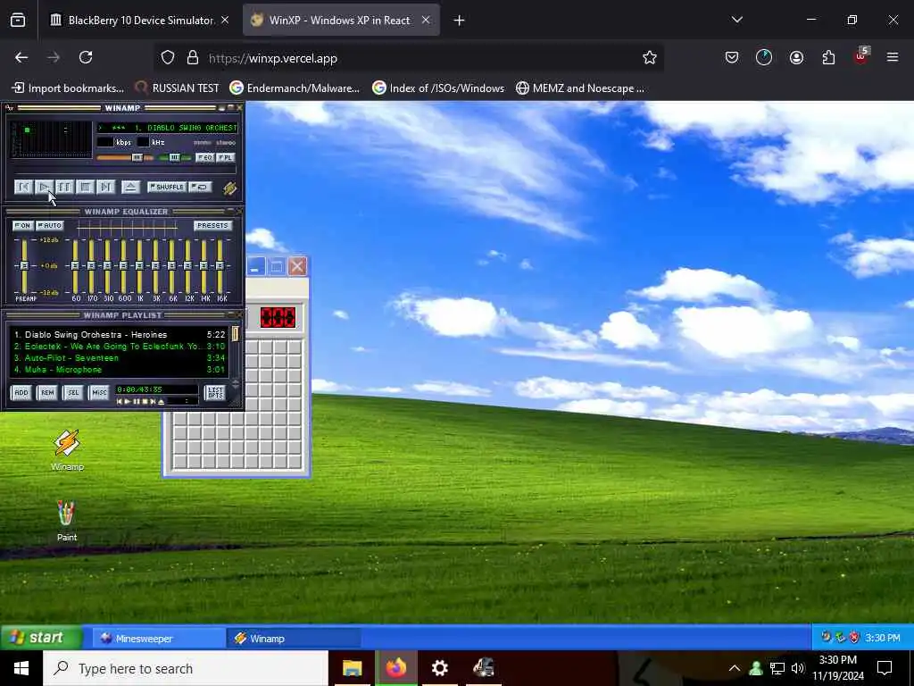
Task: Select Diablo Swing Orchestra - Heroines track
Action: click(x=119, y=335)
